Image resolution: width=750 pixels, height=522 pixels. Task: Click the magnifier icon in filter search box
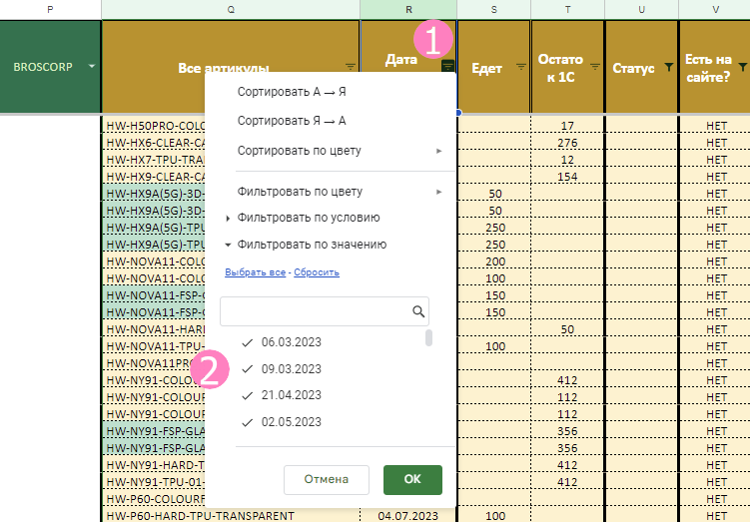(x=418, y=311)
